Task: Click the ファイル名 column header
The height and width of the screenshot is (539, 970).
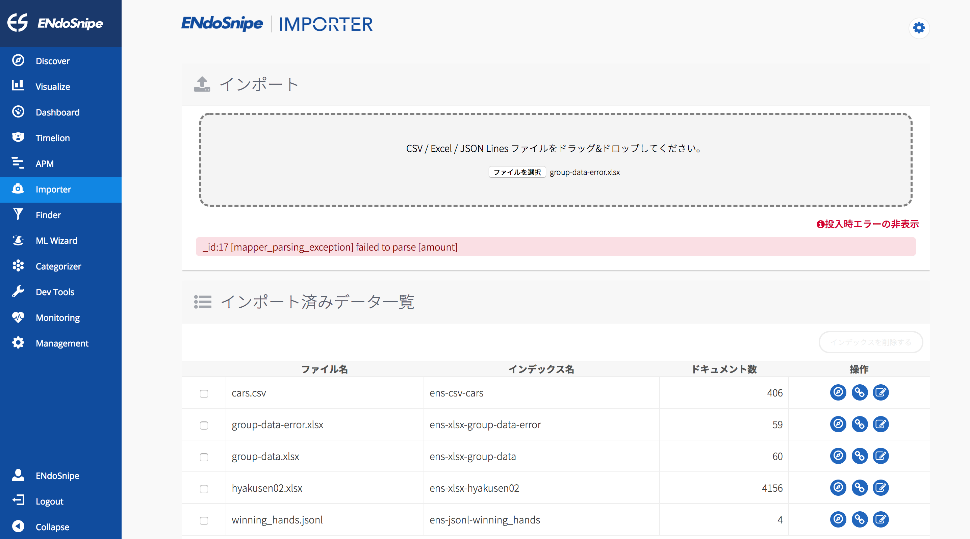Action: [325, 369]
